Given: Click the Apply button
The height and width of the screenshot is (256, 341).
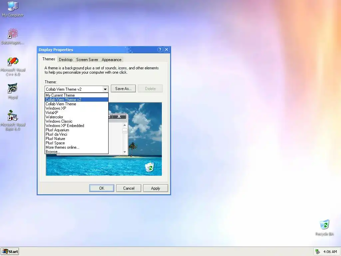Looking at the screenshot, I should [x=156, y=188].
